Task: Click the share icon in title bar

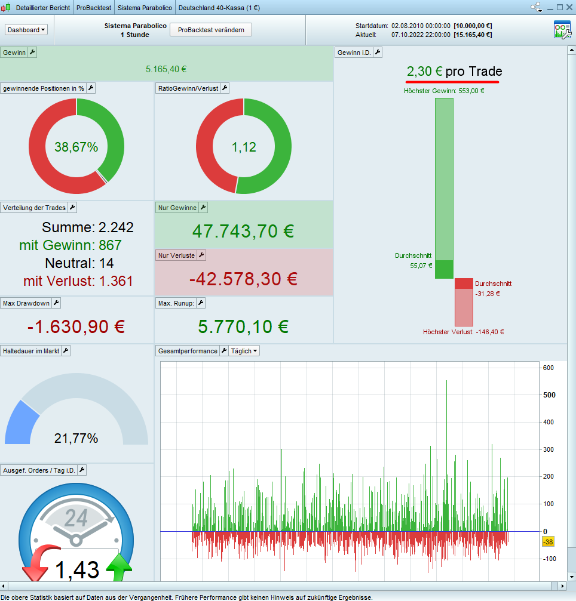Action: click(x=536, y=7)
